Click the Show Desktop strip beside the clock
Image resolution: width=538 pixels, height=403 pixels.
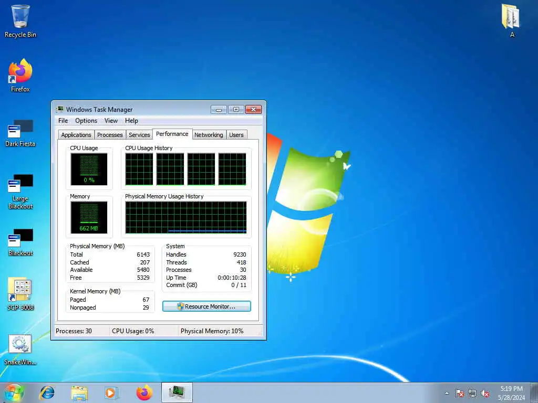(x=534, y=393)
